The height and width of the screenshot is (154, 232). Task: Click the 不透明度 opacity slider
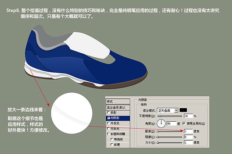[x=169, y=116]
